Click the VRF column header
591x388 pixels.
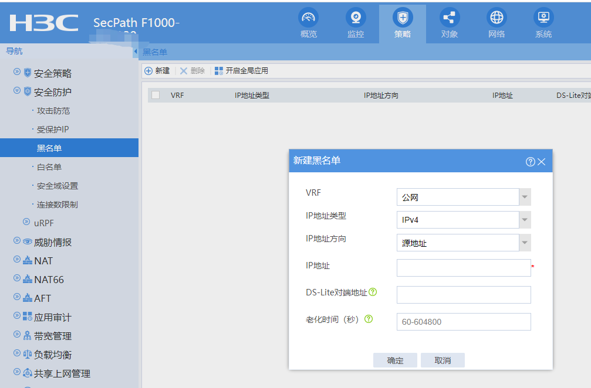tap(177, 95)
